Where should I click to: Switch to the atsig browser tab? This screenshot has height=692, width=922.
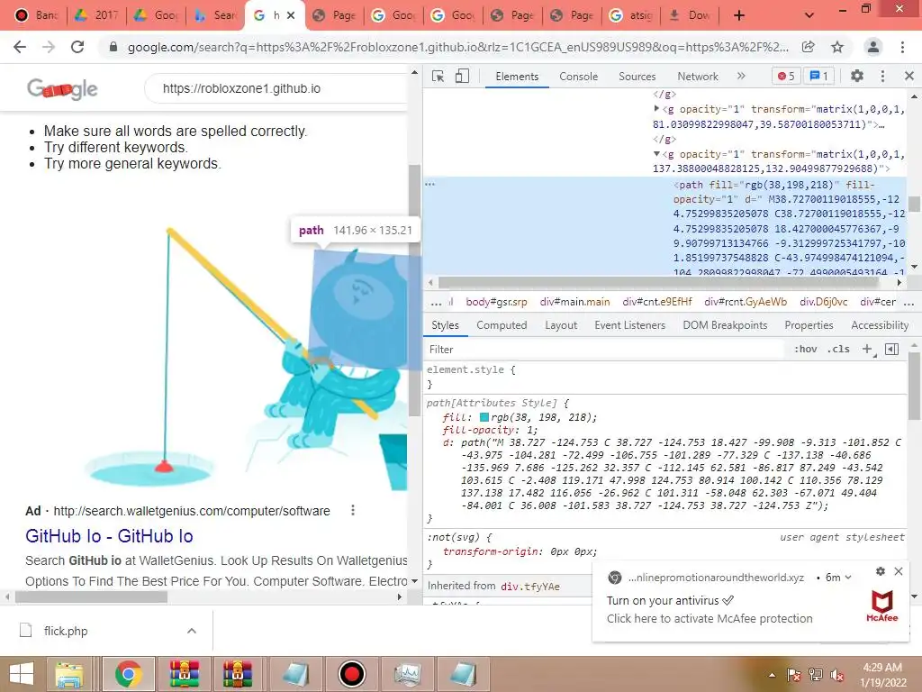[631, 15]
